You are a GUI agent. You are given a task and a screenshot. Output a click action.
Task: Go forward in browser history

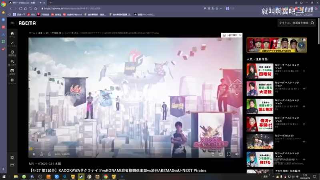coord(15,8)
